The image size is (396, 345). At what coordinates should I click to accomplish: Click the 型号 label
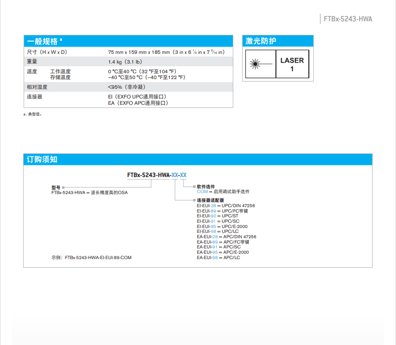click(56, 188)
